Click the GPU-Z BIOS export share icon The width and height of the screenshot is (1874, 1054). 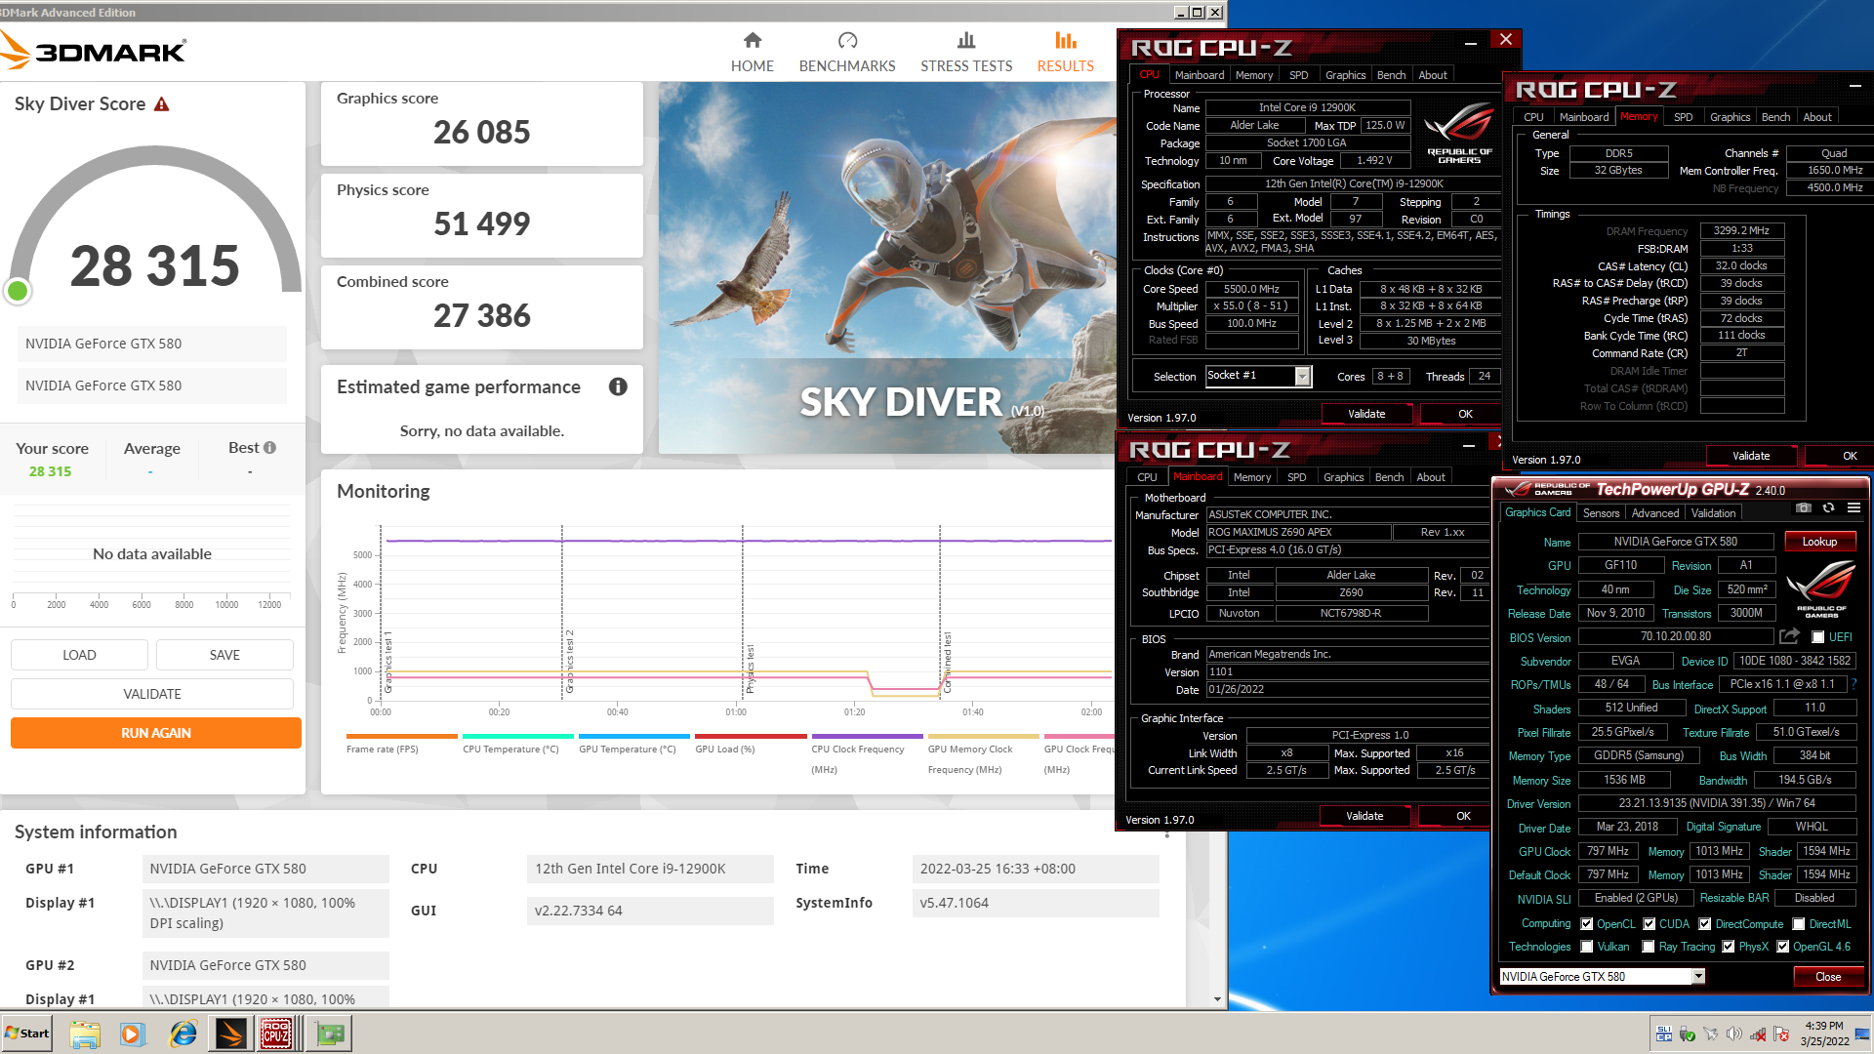1789,636
